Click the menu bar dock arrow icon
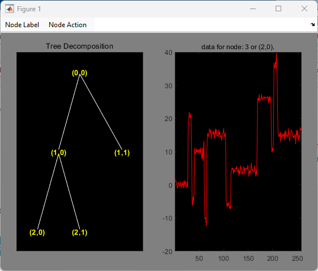 [312, 24]
